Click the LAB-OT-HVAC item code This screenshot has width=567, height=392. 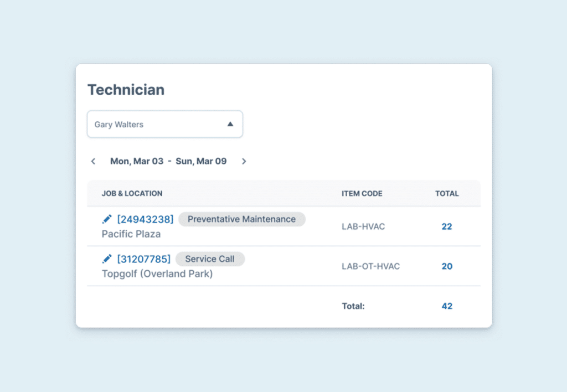[370, 266]
